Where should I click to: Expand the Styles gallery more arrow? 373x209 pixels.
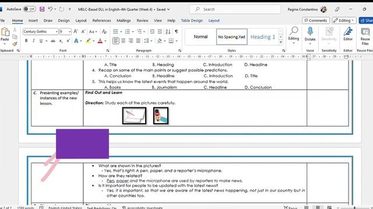(x=281, y=42)
